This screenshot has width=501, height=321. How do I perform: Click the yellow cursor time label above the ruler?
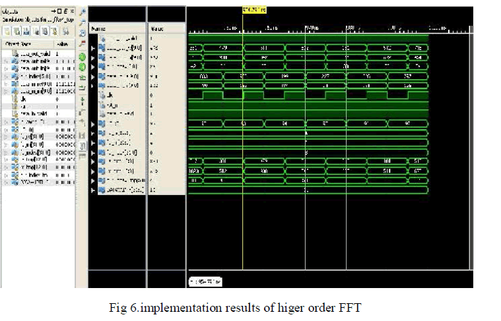[253, 11]
